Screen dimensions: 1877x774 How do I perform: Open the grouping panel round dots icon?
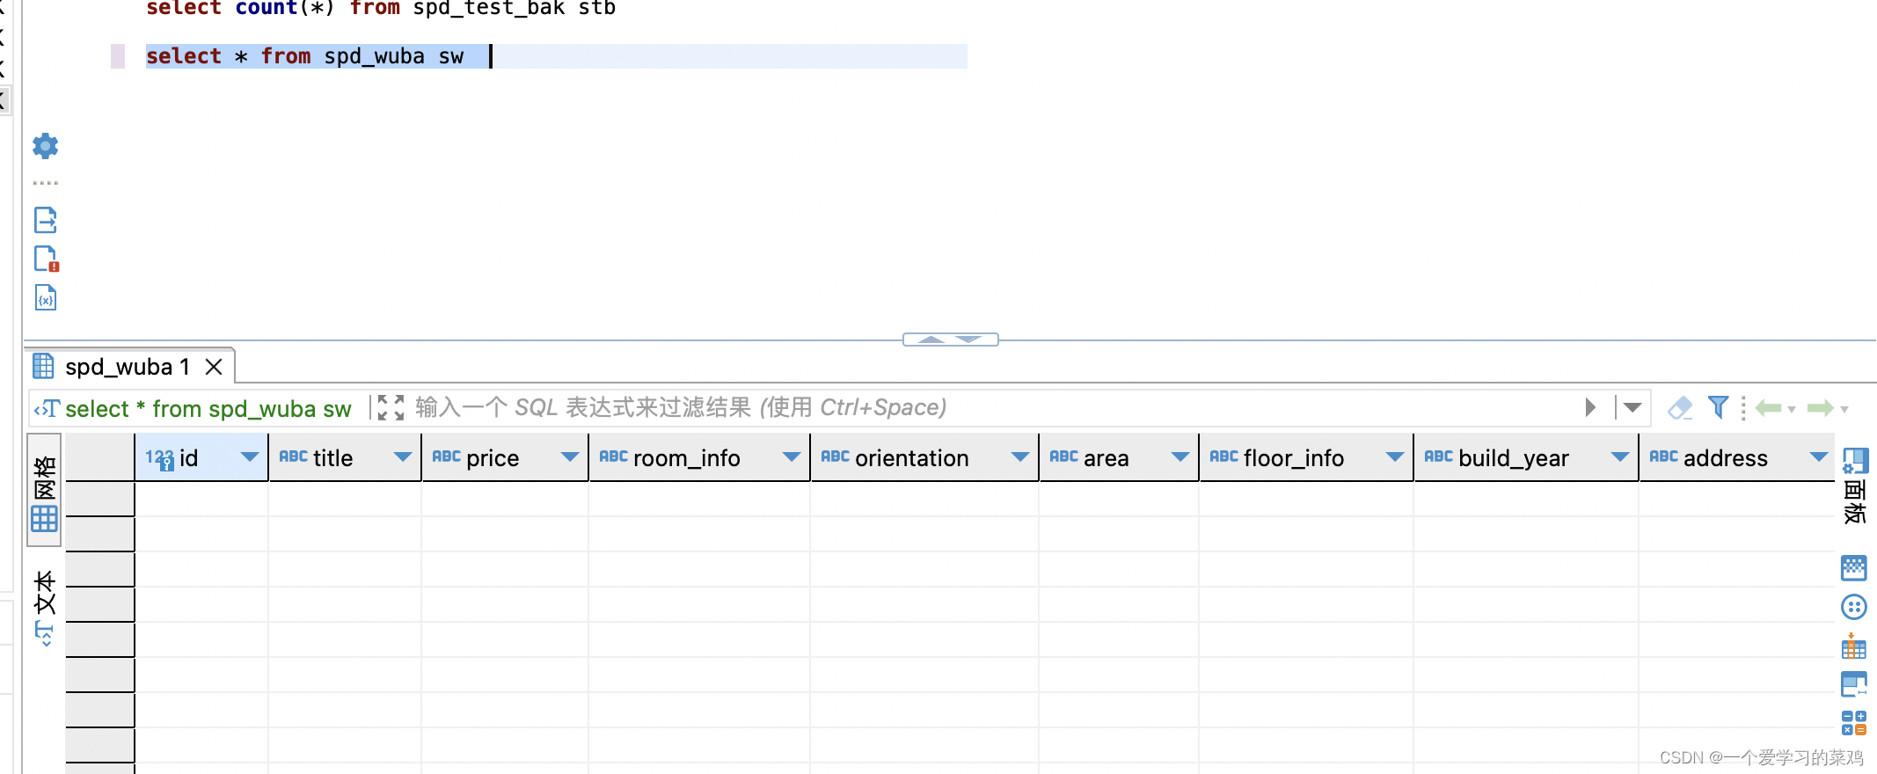pyautogui.click(x=1854, y=607)
